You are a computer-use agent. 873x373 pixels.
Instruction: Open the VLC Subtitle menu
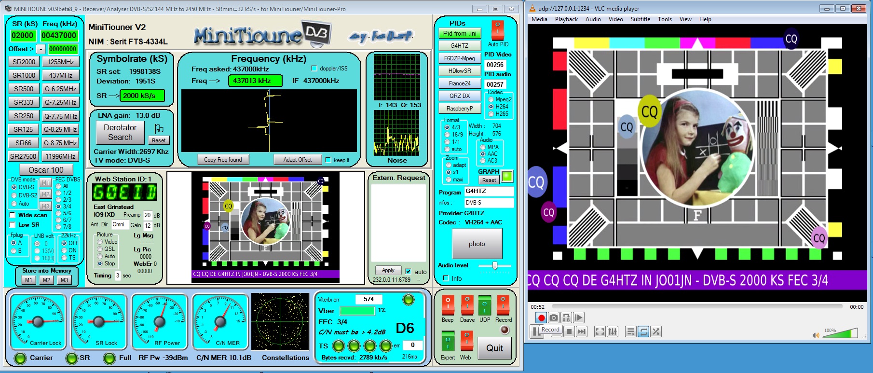(640, 19)
